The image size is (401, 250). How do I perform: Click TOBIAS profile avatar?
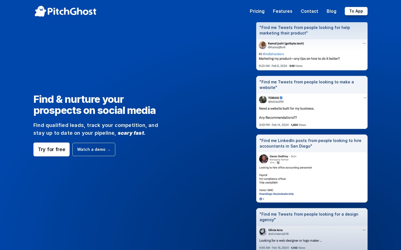click(x=263, y=99)
